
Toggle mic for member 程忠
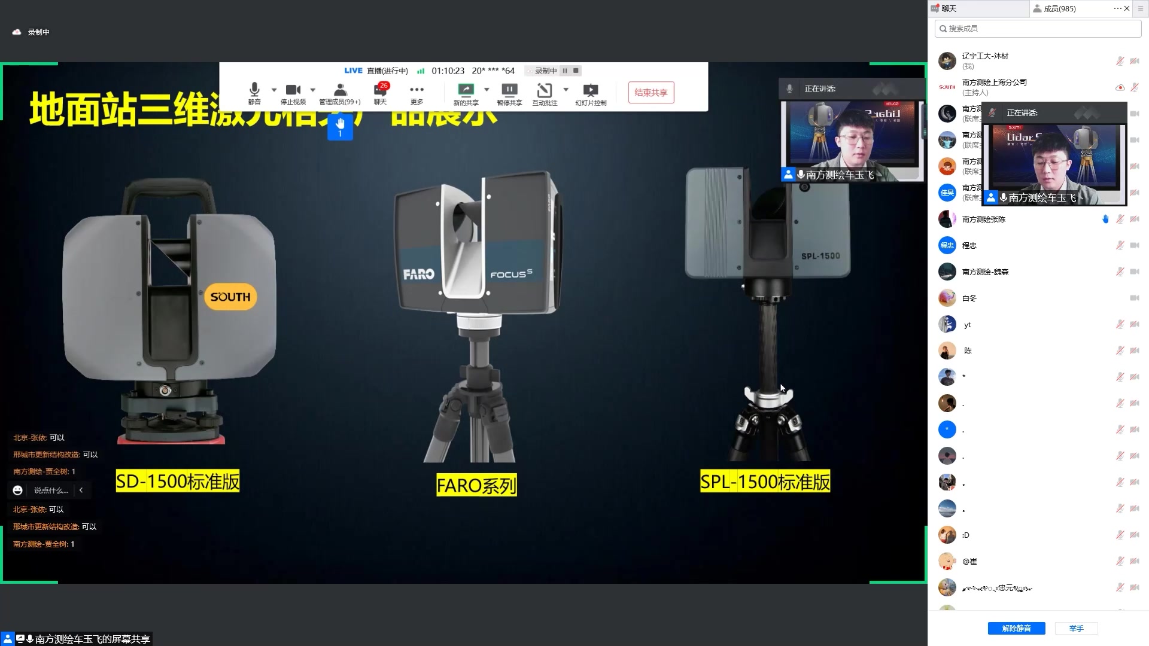point(1120,245)
